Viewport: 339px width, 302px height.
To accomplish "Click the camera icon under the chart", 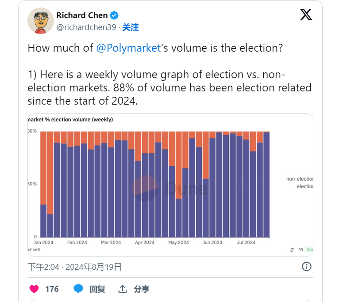I will [x=301, y=249].
